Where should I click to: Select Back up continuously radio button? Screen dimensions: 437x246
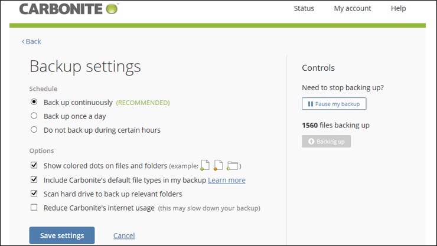tap(34, 102)
